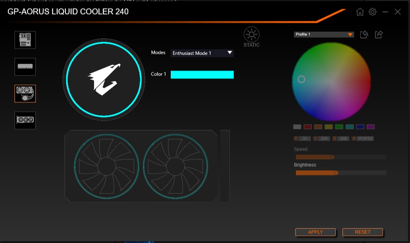410x243 pixels.
Task: Click the R value field
Action: 305,138
